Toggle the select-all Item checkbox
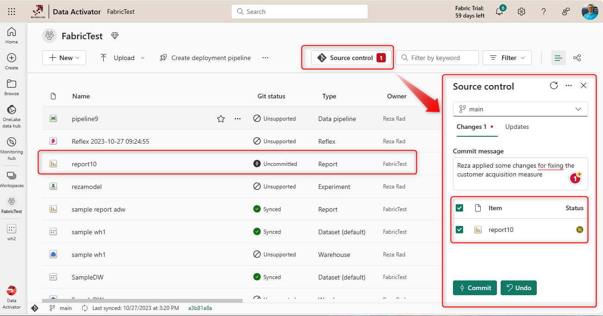This screenshot has width=603, height=316. click(459, 208)
